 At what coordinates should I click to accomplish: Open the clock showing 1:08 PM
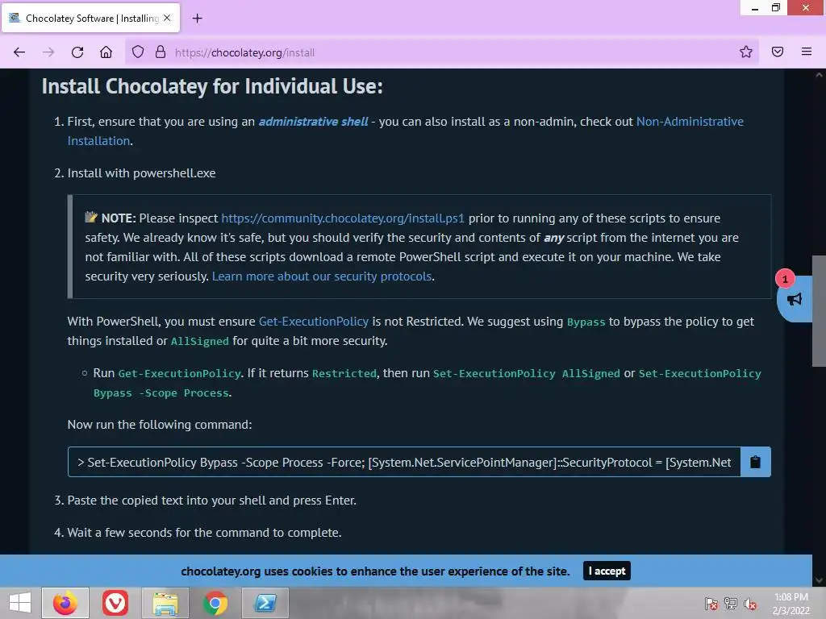pos(791,603)
